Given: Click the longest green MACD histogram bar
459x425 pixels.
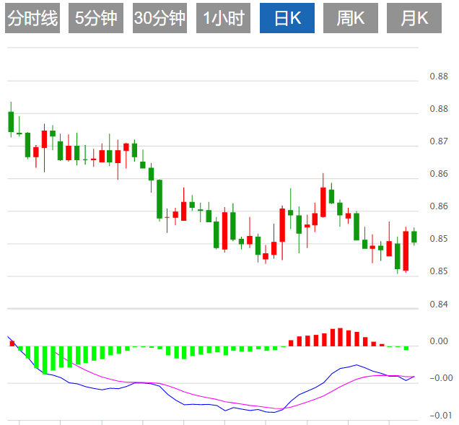Looking at the screenshot, I should pos(45,360).
